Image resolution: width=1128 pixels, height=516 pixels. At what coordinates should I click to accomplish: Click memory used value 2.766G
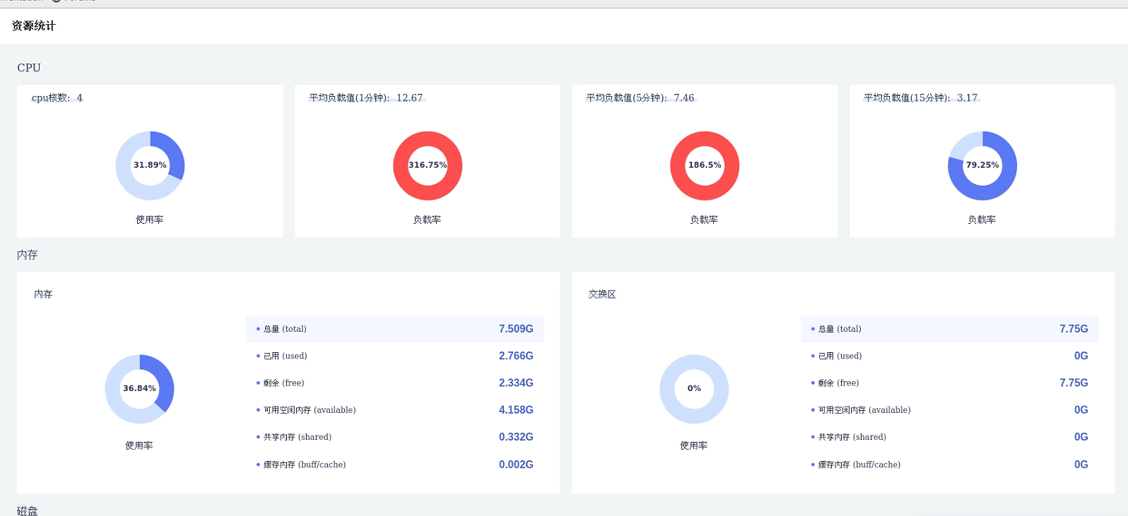(x=516, y=356)
